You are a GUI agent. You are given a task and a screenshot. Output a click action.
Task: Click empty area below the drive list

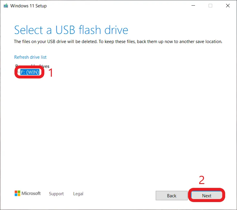pyautogui.click(x=118, y=124)
